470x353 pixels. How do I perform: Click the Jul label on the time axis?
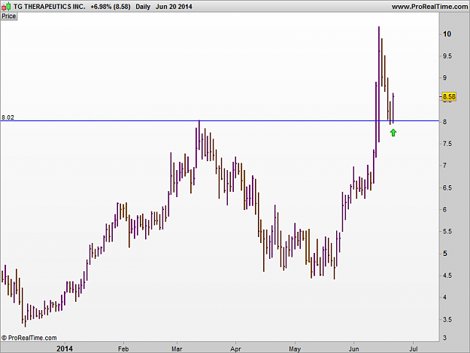[x=414, y=348]
